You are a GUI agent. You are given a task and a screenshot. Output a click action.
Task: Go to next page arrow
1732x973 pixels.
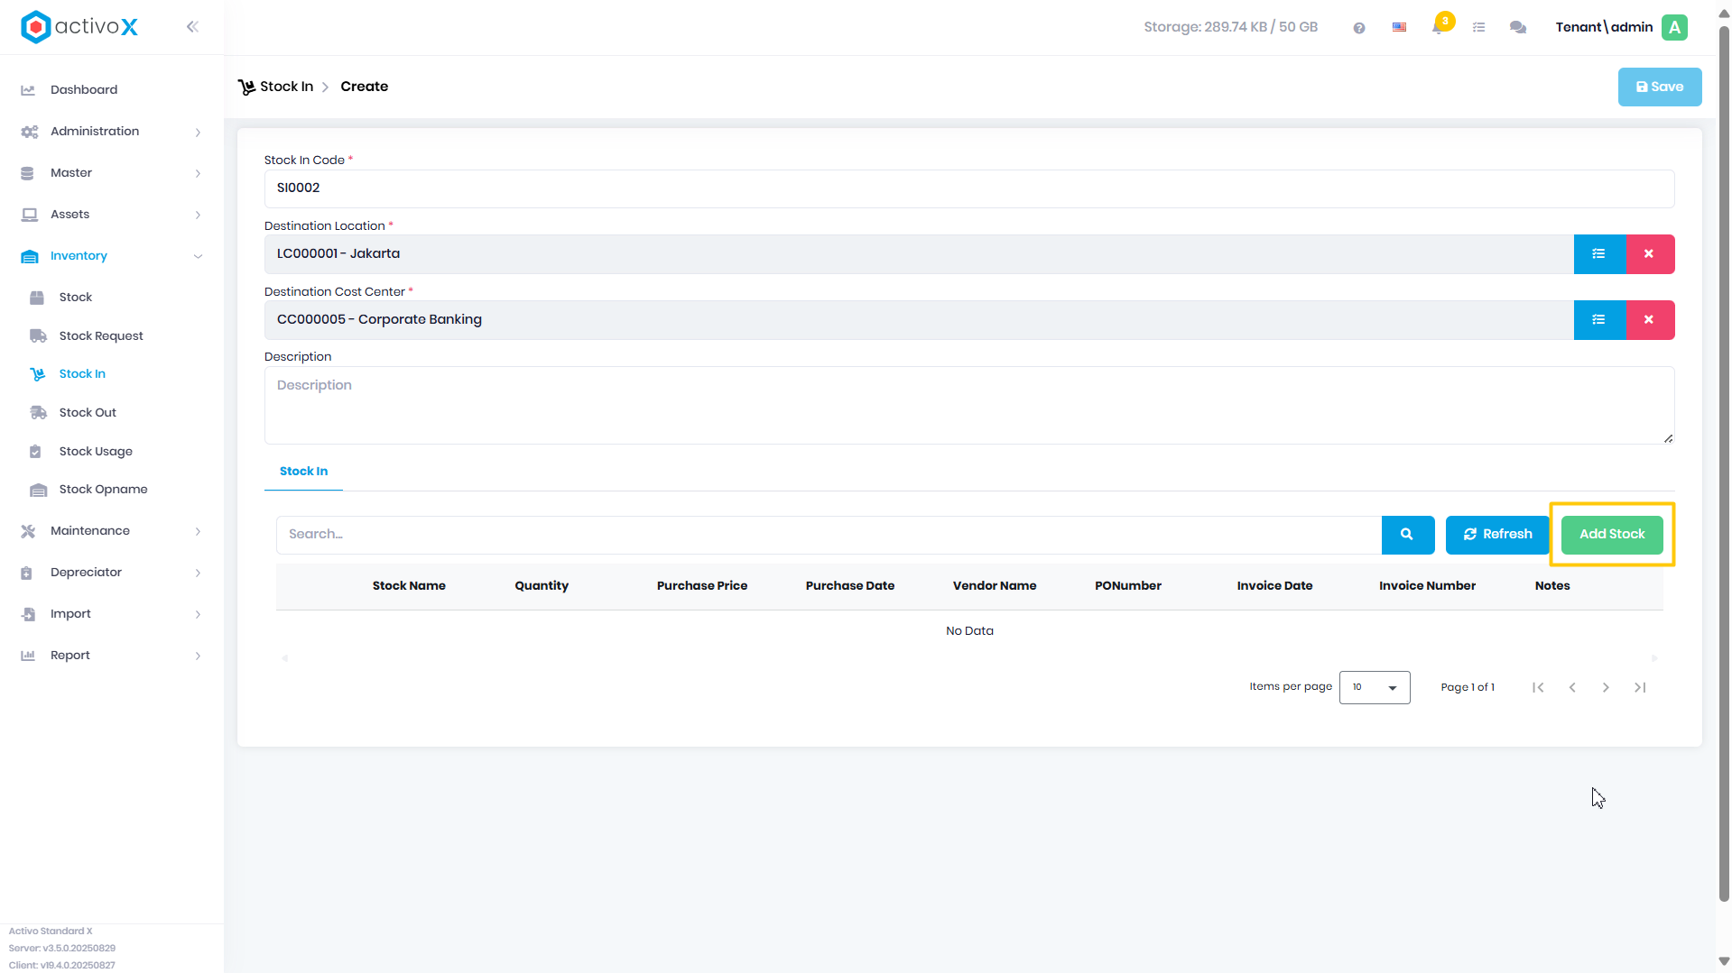[1606, 687]
